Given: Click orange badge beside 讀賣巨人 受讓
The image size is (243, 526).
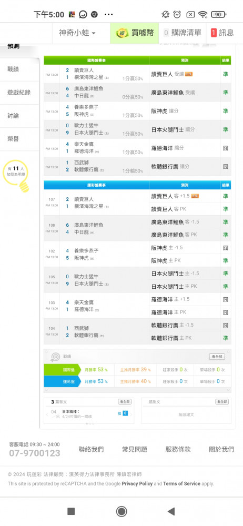Looking at the screenshot, I should (x=189, y=74).
